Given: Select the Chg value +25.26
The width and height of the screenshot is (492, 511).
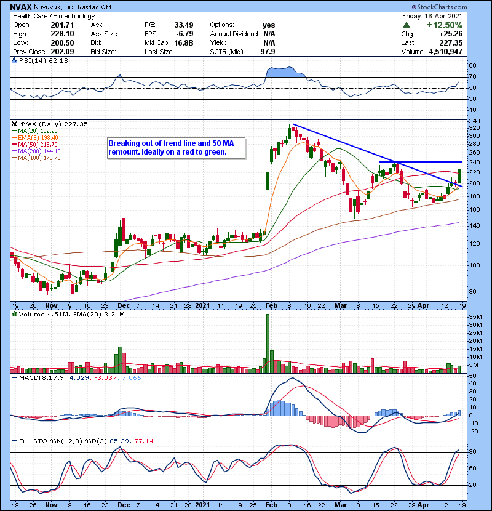Looking at the screenshot, I should click(451, 34).
